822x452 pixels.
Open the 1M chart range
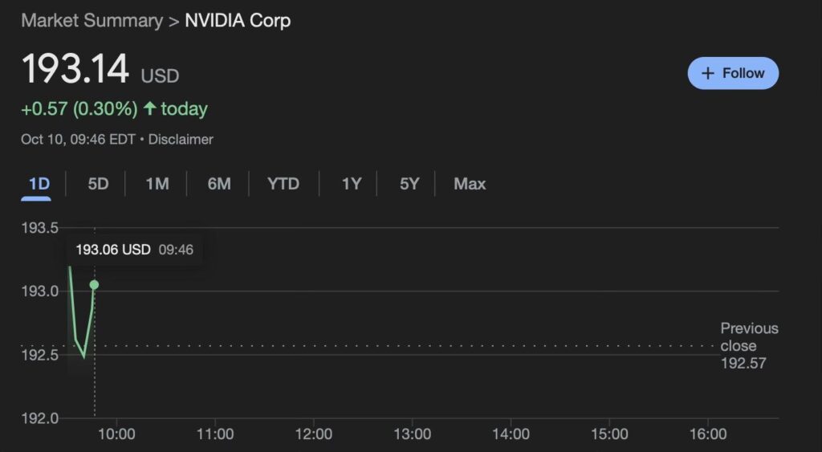tap(157, 184)
